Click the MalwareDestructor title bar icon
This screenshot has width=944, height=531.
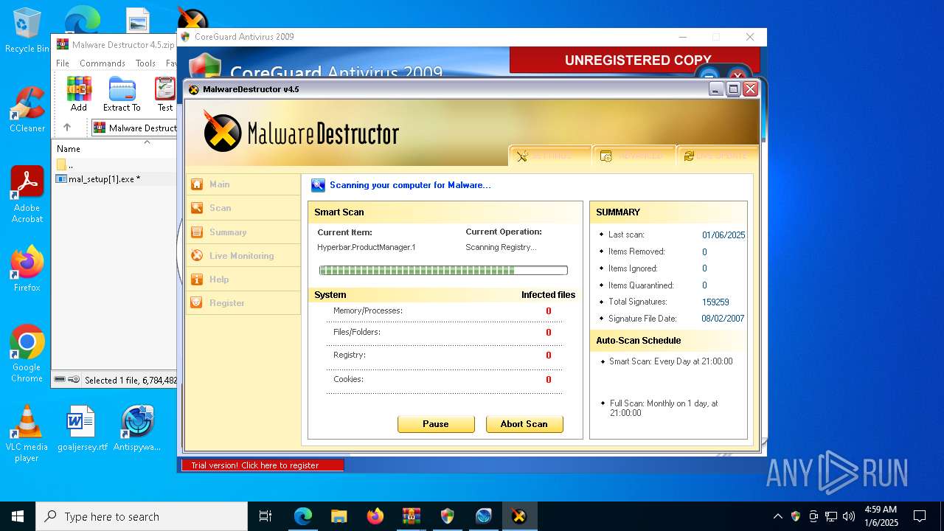tap(194, 89)
